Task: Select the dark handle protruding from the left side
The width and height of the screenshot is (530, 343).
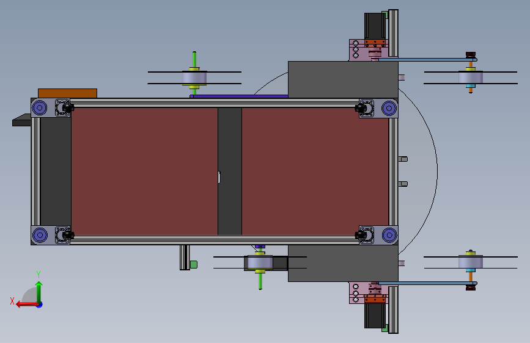Action: pyautogui.click(x=21, y=120)
